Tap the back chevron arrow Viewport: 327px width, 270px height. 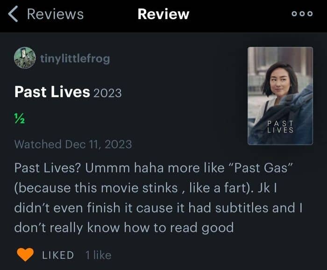coord(13,14)
